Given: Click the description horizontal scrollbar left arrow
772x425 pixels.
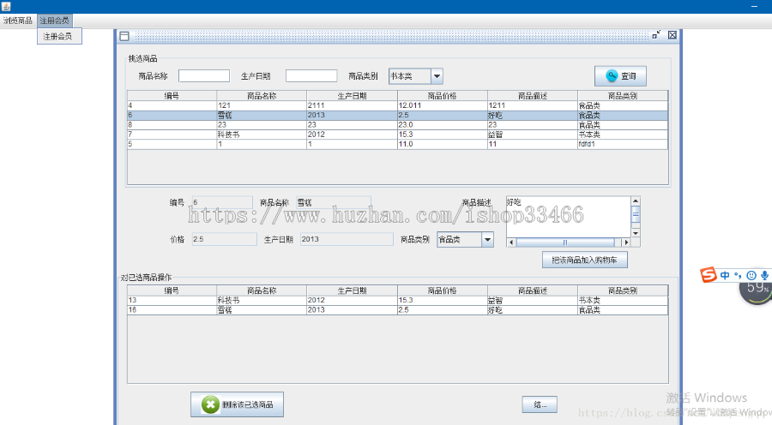Looking at the screenshot, I should click(x=511, y=242).
